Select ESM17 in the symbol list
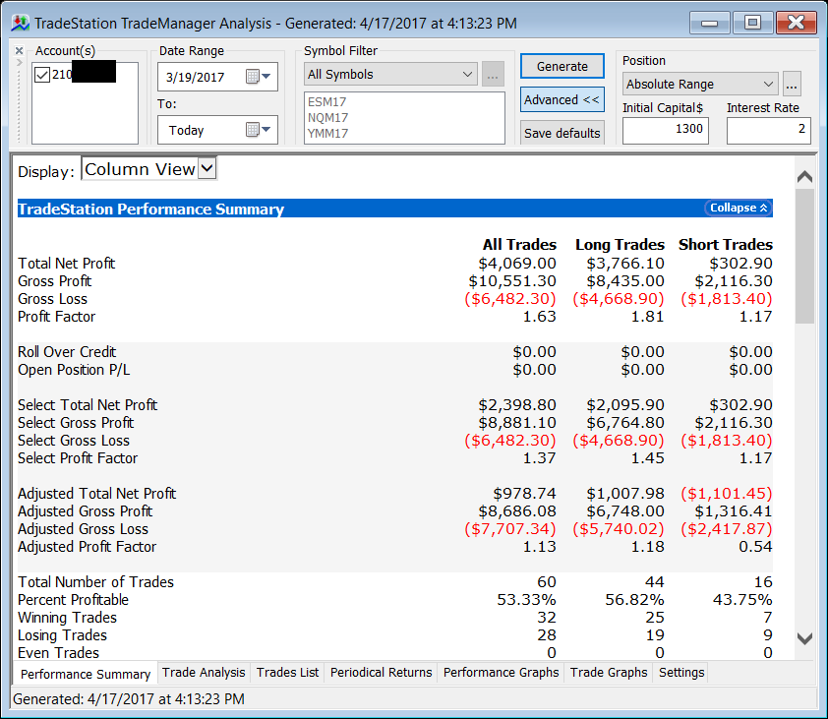Viewport: 828px width, 719px height. pyautogui.click(x=326, y=101)
